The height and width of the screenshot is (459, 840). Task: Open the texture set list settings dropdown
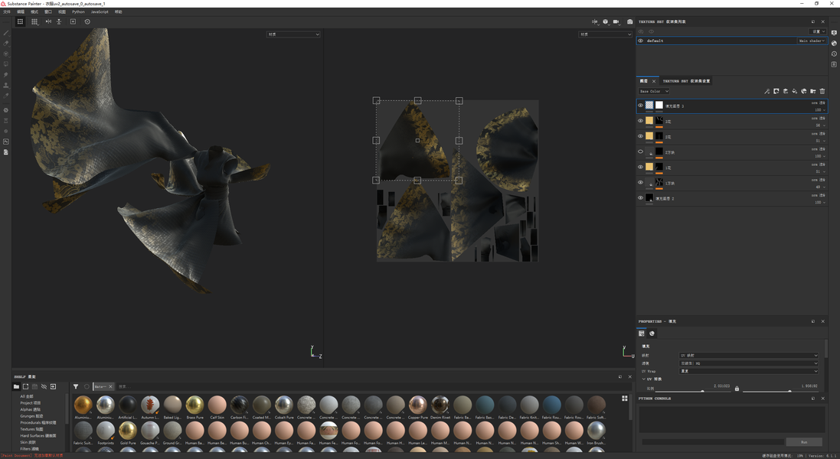pos(818,31)
